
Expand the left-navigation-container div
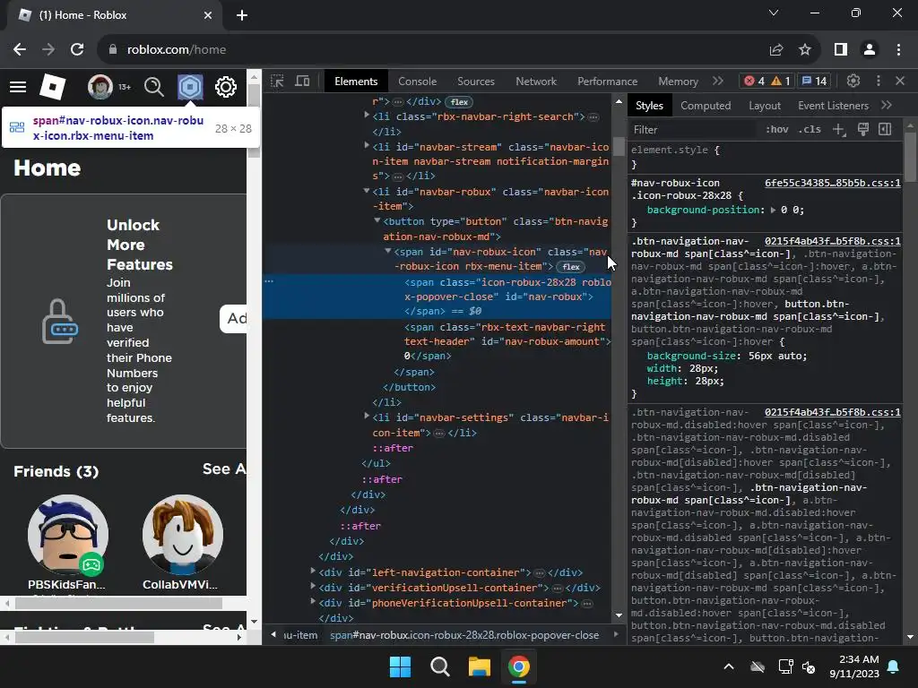click(x=313, y=571)
